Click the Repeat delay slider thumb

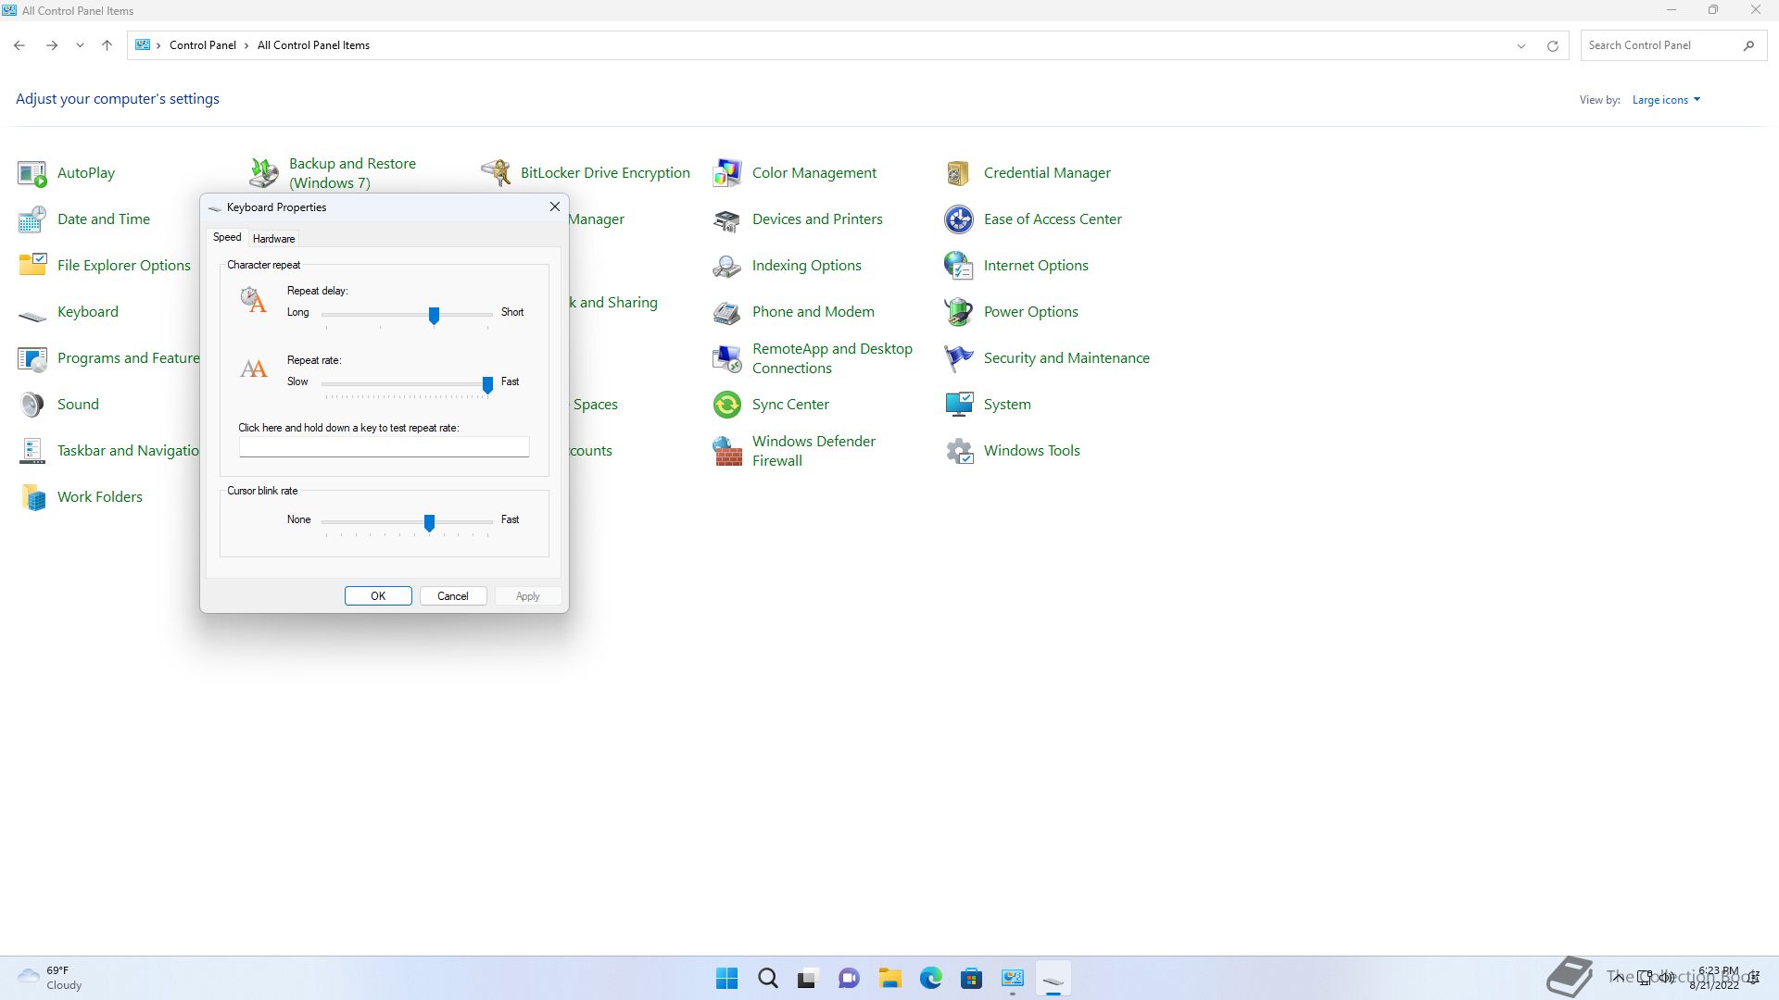pyautogui.click(x=434, y=316)
